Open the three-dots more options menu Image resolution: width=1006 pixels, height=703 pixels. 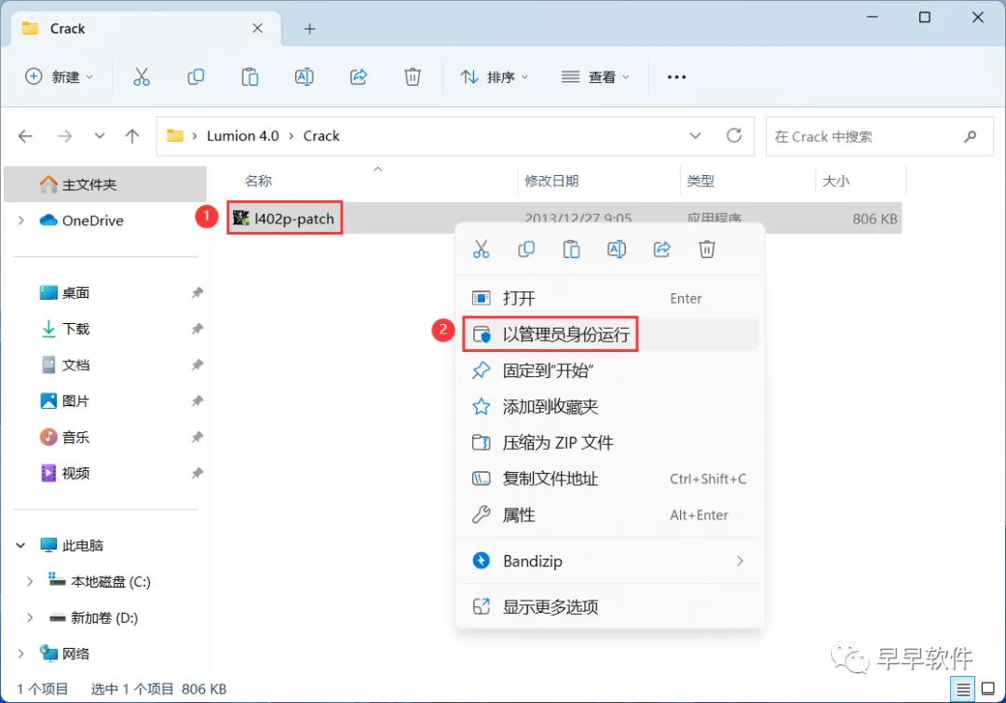coord(676,77)
